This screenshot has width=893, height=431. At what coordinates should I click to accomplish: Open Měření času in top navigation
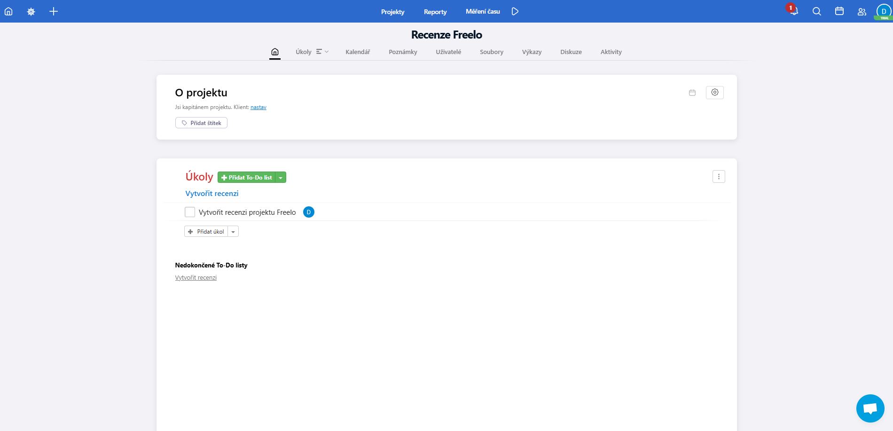coord(483,11)
